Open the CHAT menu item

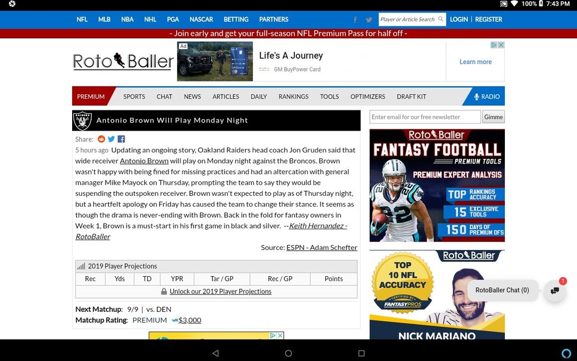coord(164,96)
